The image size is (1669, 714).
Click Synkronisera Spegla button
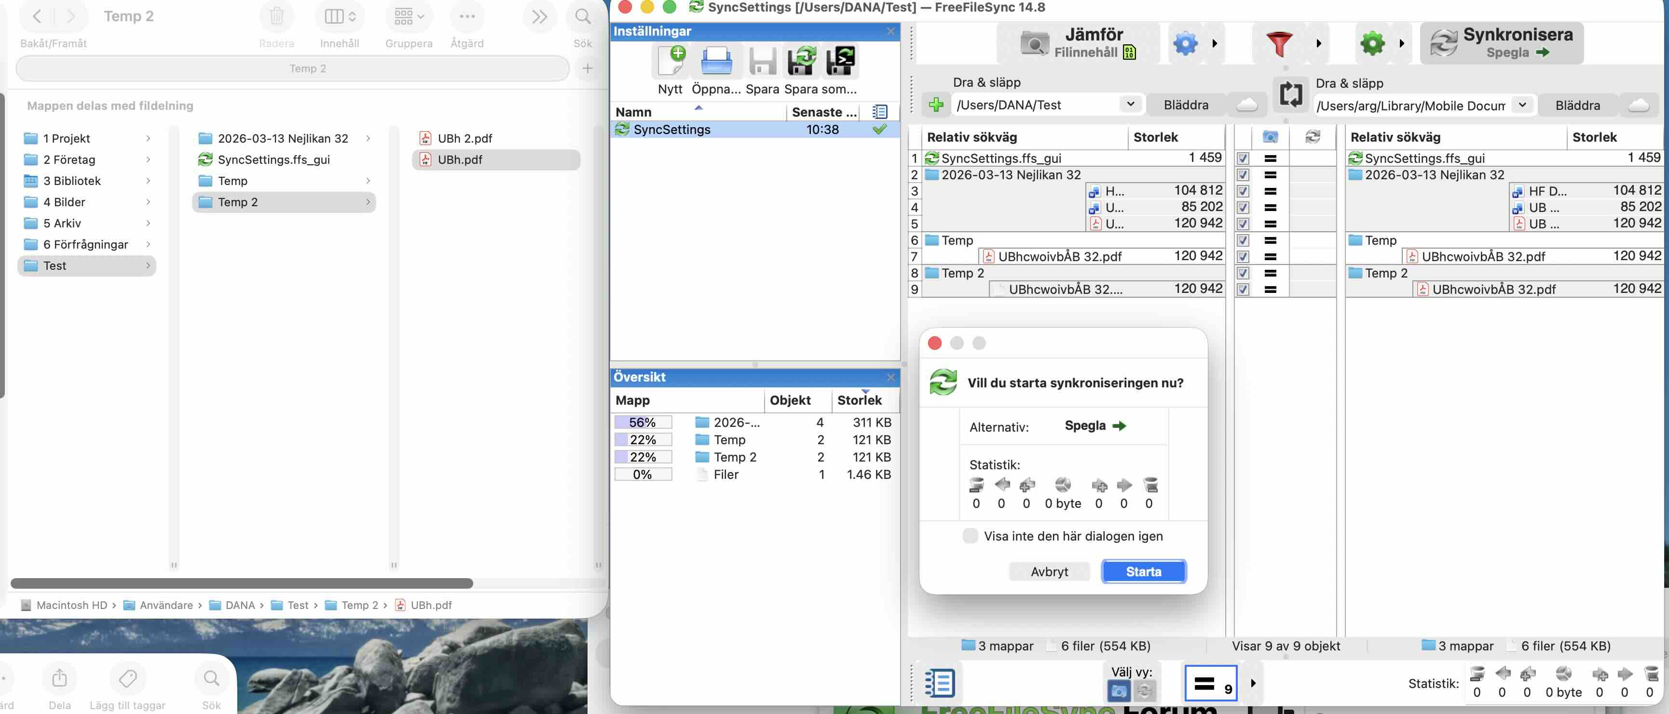1501,43
